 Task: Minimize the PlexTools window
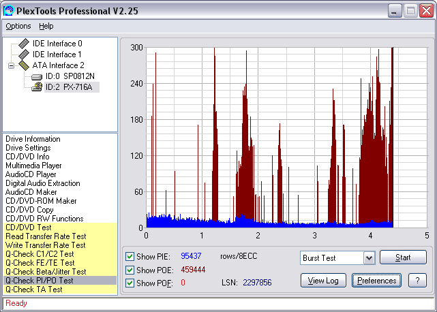[394, 11]
